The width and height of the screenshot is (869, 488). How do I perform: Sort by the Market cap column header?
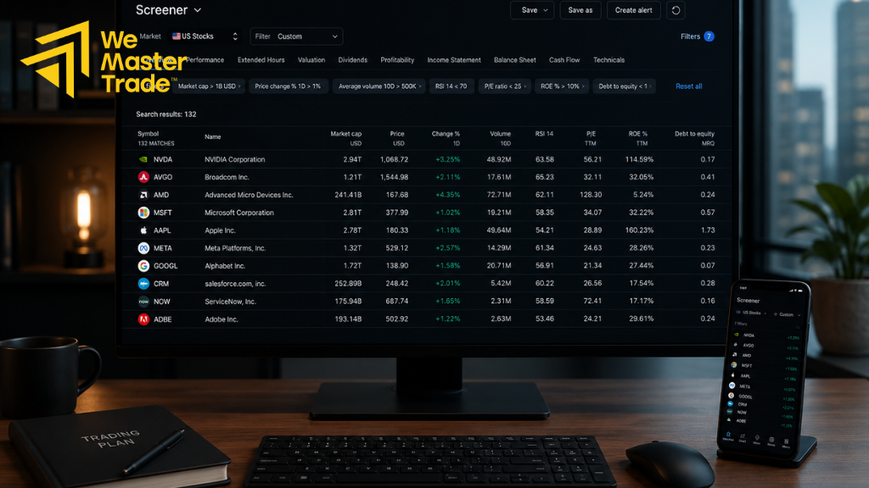(x=346, y=134)
